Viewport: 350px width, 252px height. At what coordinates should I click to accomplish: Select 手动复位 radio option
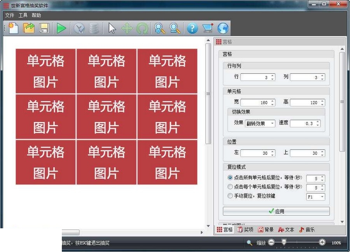pos(230,196)
